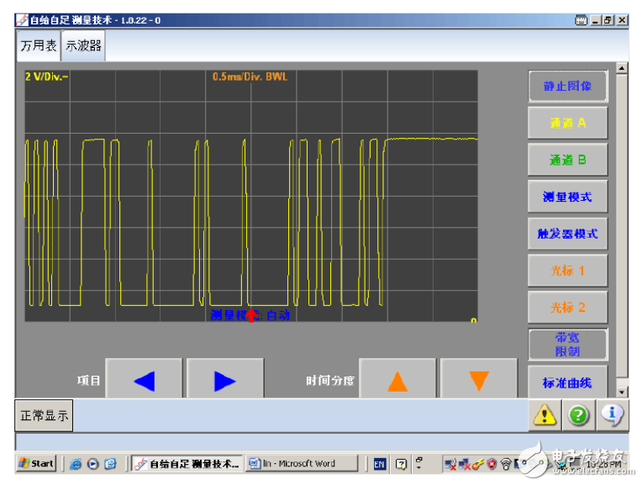Image resolution: width=642 pixels, height=485 pixels.
Task: Enable the 带宽限制 bandwidth limit option
Action: (567, 344)
